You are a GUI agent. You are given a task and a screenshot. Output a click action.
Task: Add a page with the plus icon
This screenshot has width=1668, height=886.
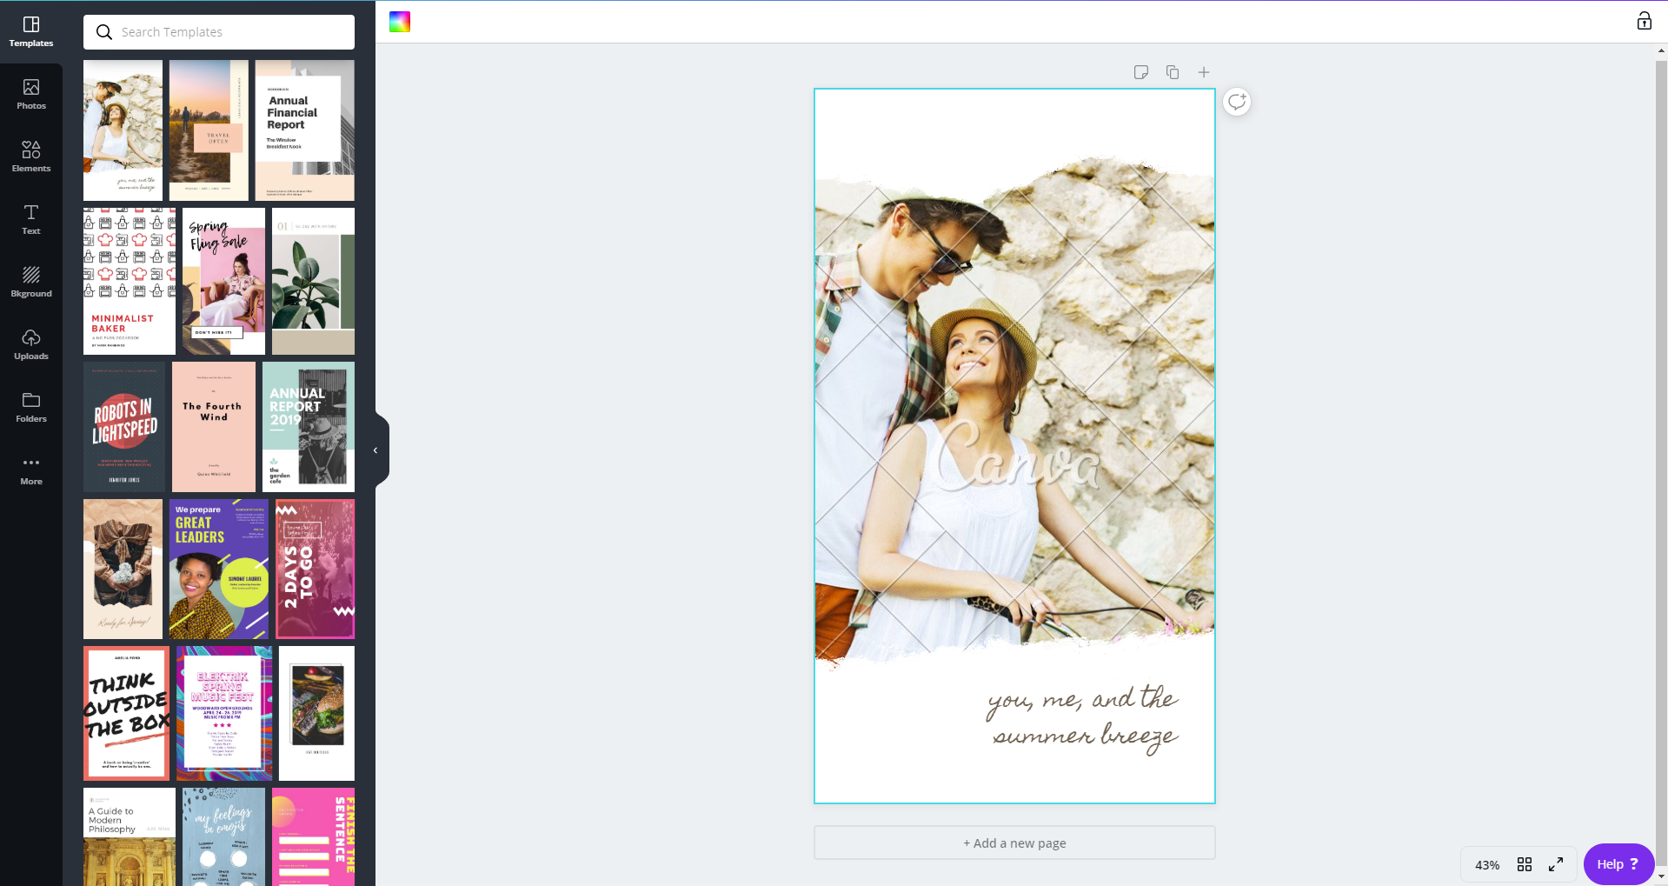[x=1204, y=72]
